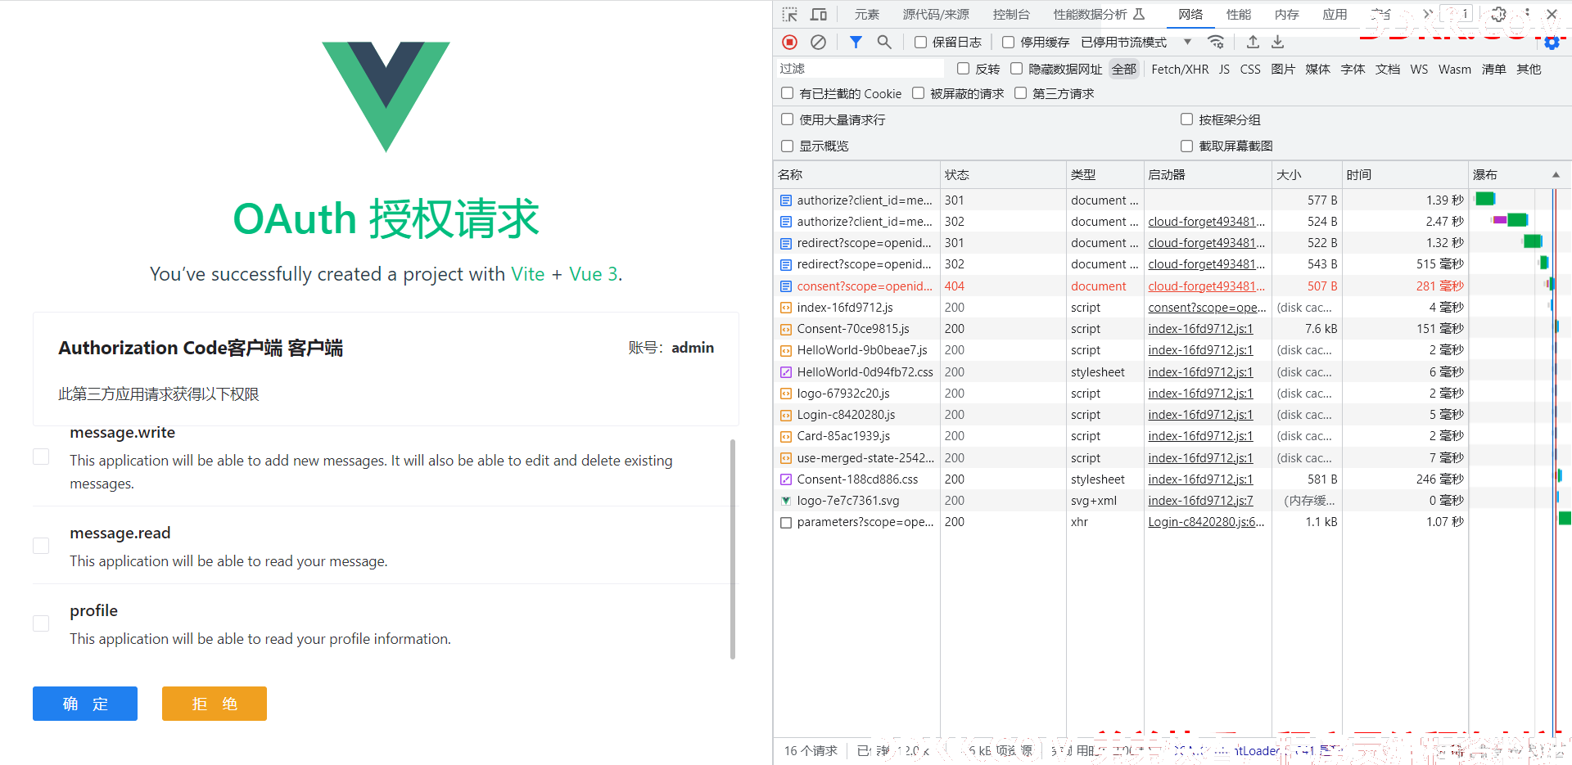Screen dimensions: 1572x765
Task: Click the orange 拒绝 button
Action: click(215, 704)
